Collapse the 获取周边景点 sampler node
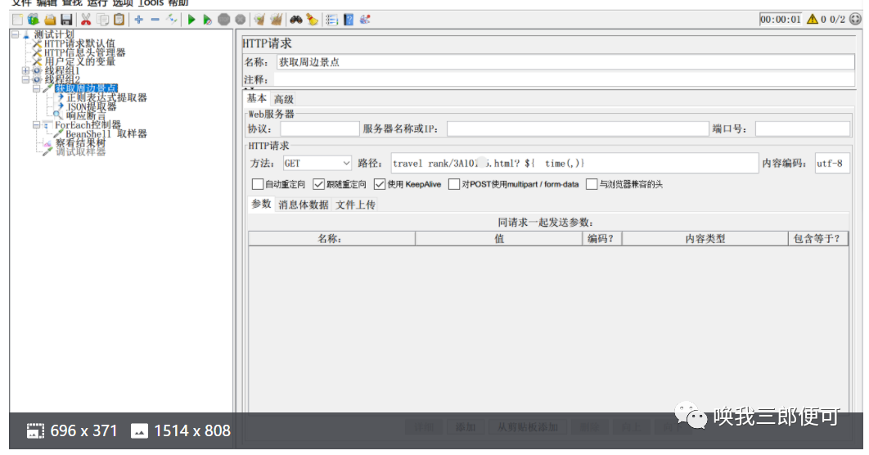Screen dimensions: 869x455 click(36, 88)
